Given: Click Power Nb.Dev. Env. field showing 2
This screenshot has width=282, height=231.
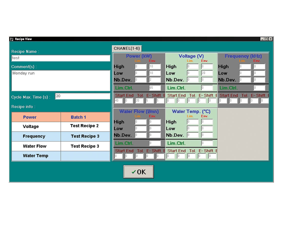Looking at the screenshot, I should tap(155, 80).
